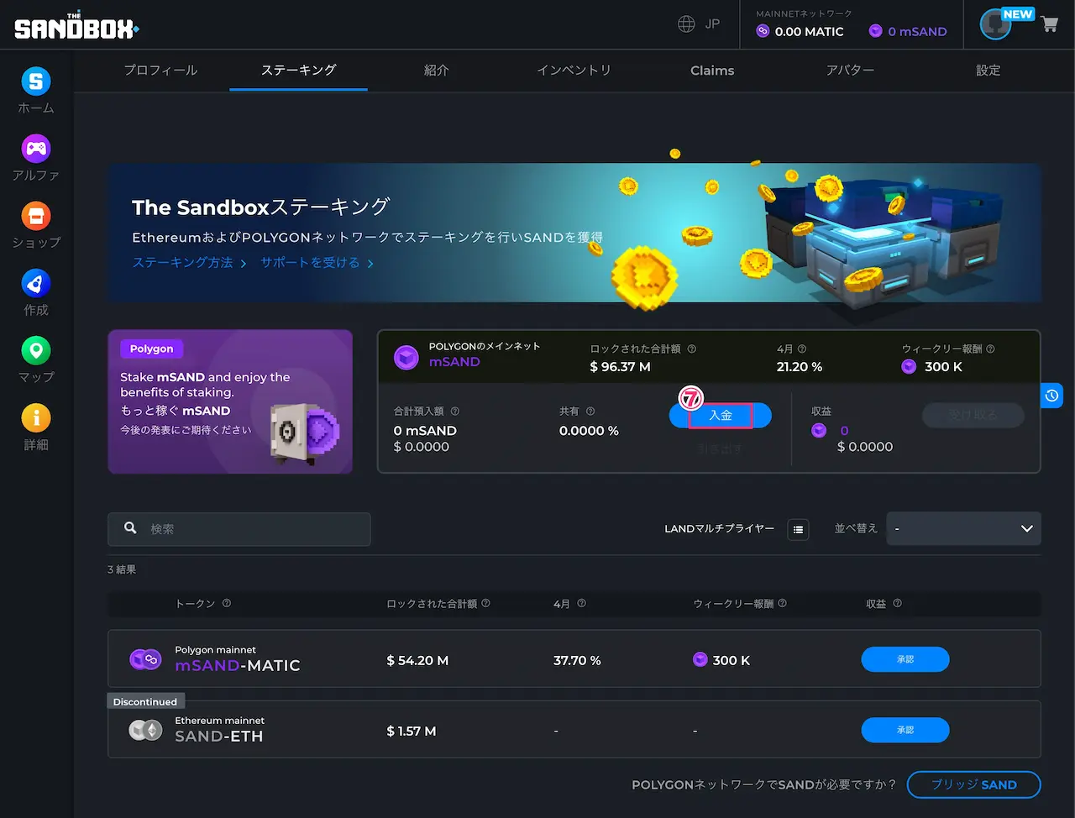
Task: Click the 37.70 % value
Action: 577,661
